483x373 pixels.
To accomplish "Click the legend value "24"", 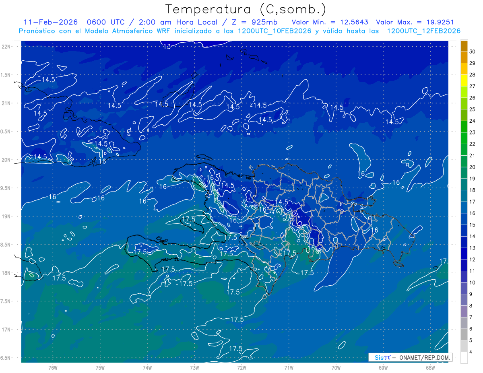I will pos(473,120).
